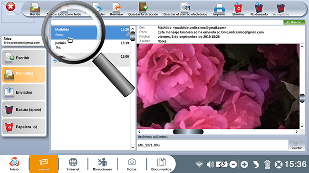
Task: Click the image vertical scroll up arrow
Action: (302, 46)
